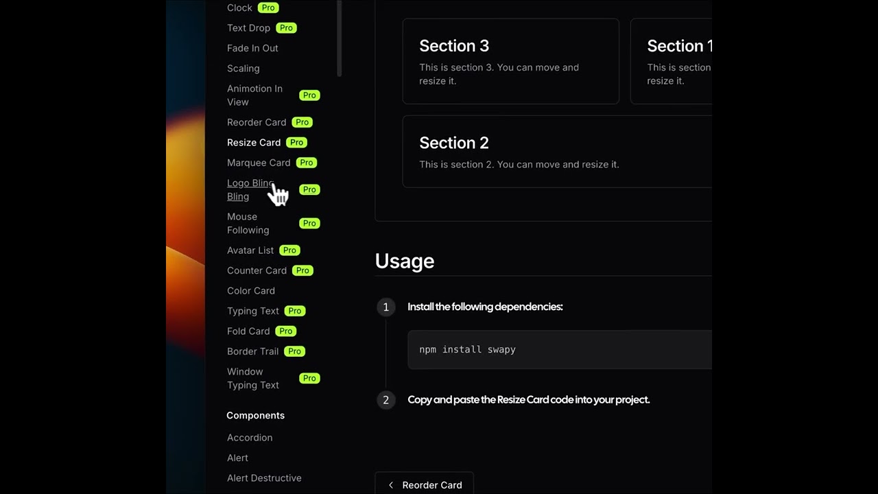Image resolution: width=878 pixels, height=494 pixels.
Task: Open the Clock sidebar link
Action: [239, 8]
